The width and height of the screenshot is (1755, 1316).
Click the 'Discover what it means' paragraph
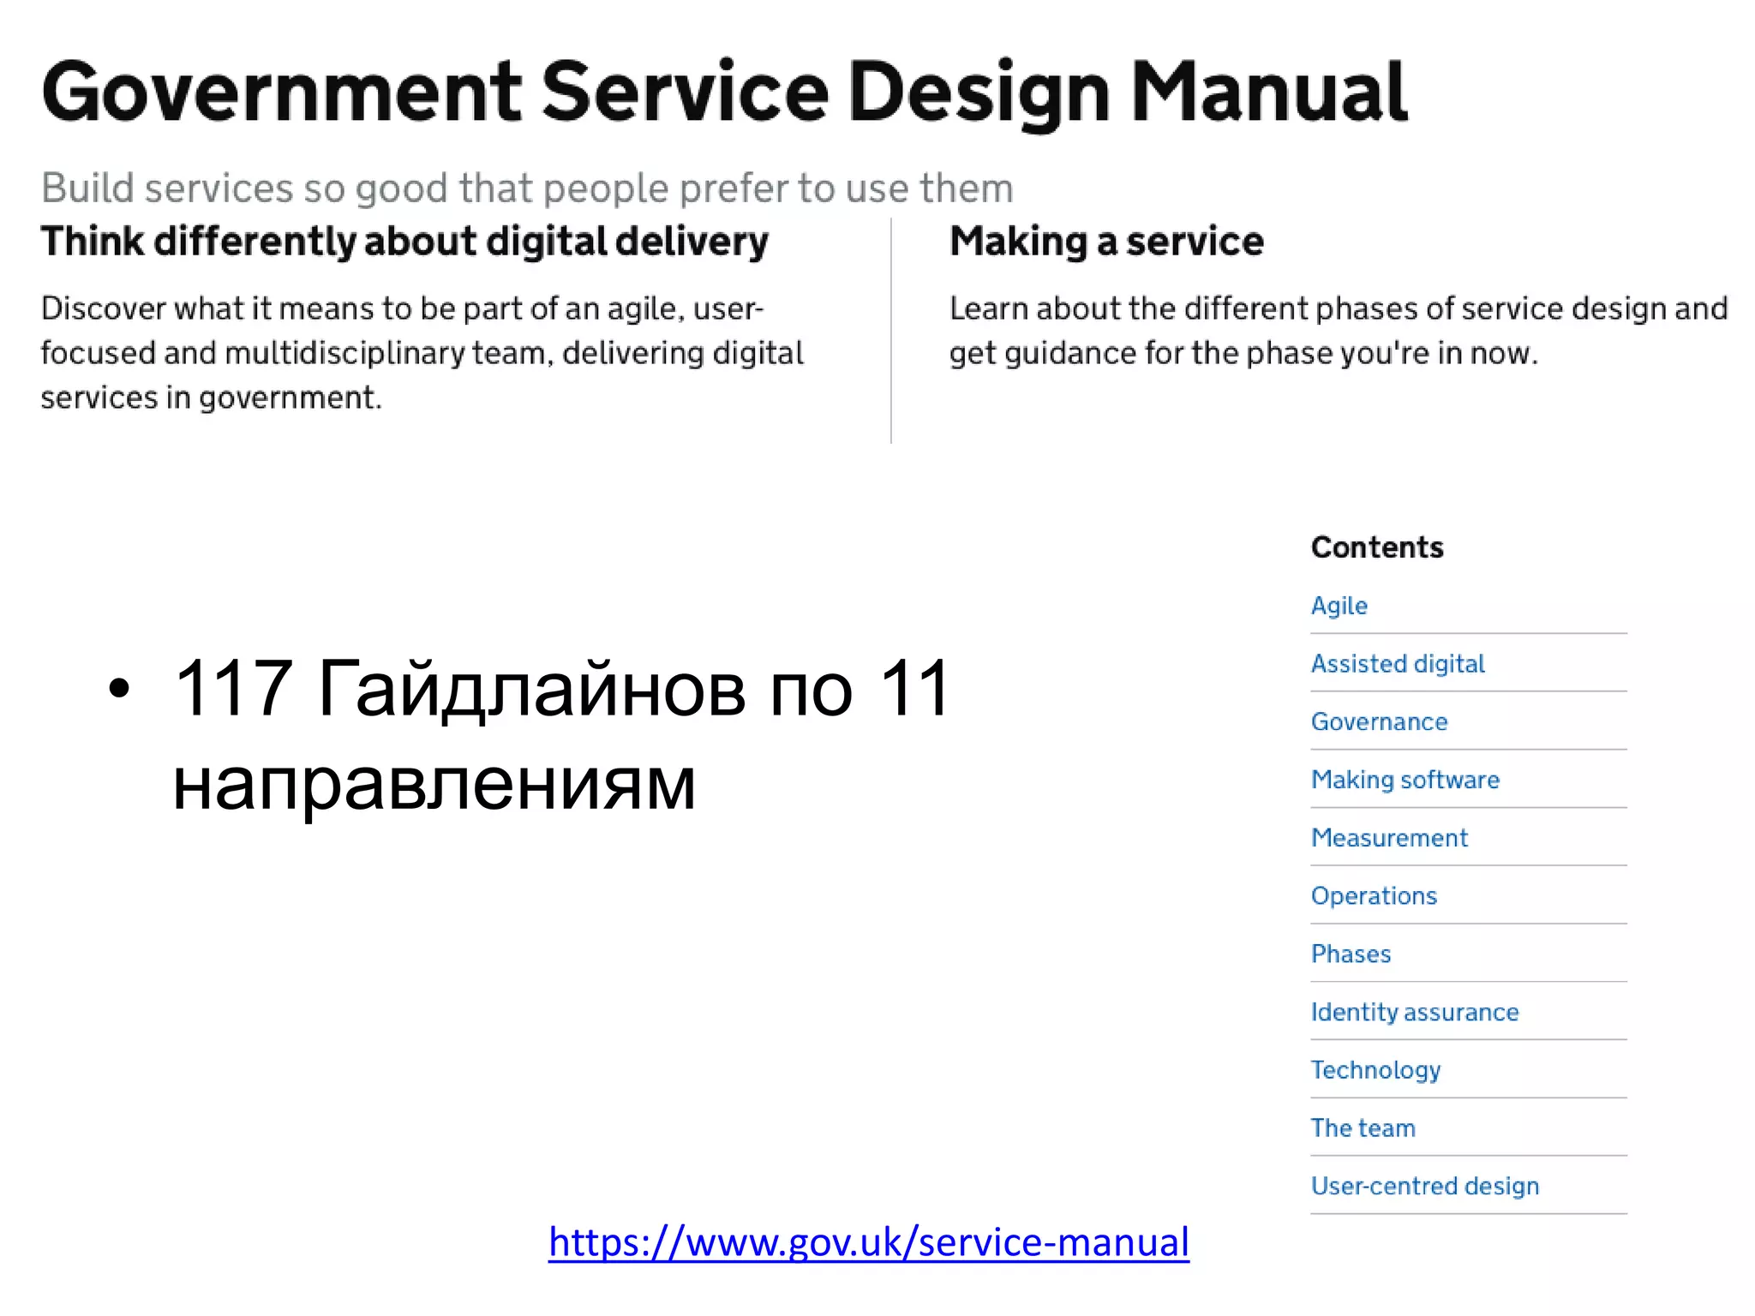point(422,353)
